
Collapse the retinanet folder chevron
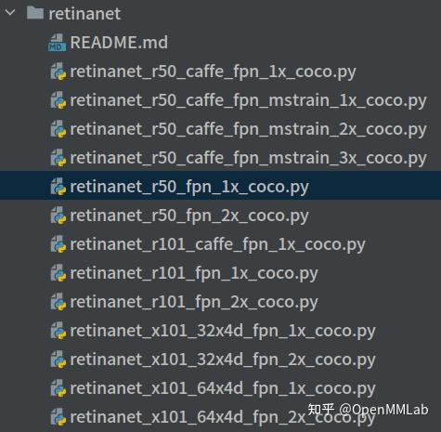tap(10, 13)
